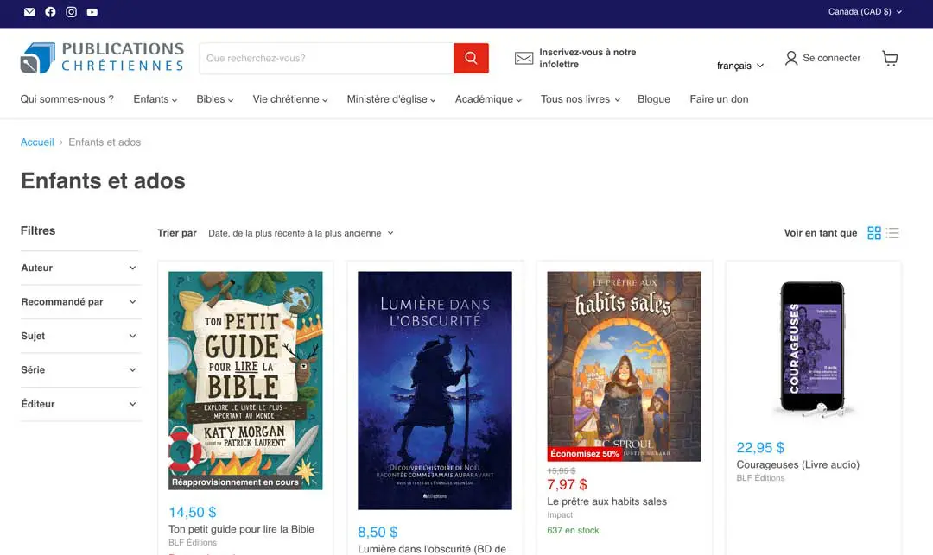Click the Publications Chrétiennes logo
The image size is (933, 555).
(x=102, y=58)
